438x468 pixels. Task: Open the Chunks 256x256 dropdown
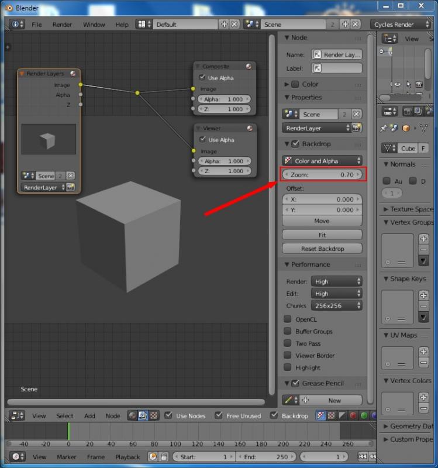click(336, 305)
